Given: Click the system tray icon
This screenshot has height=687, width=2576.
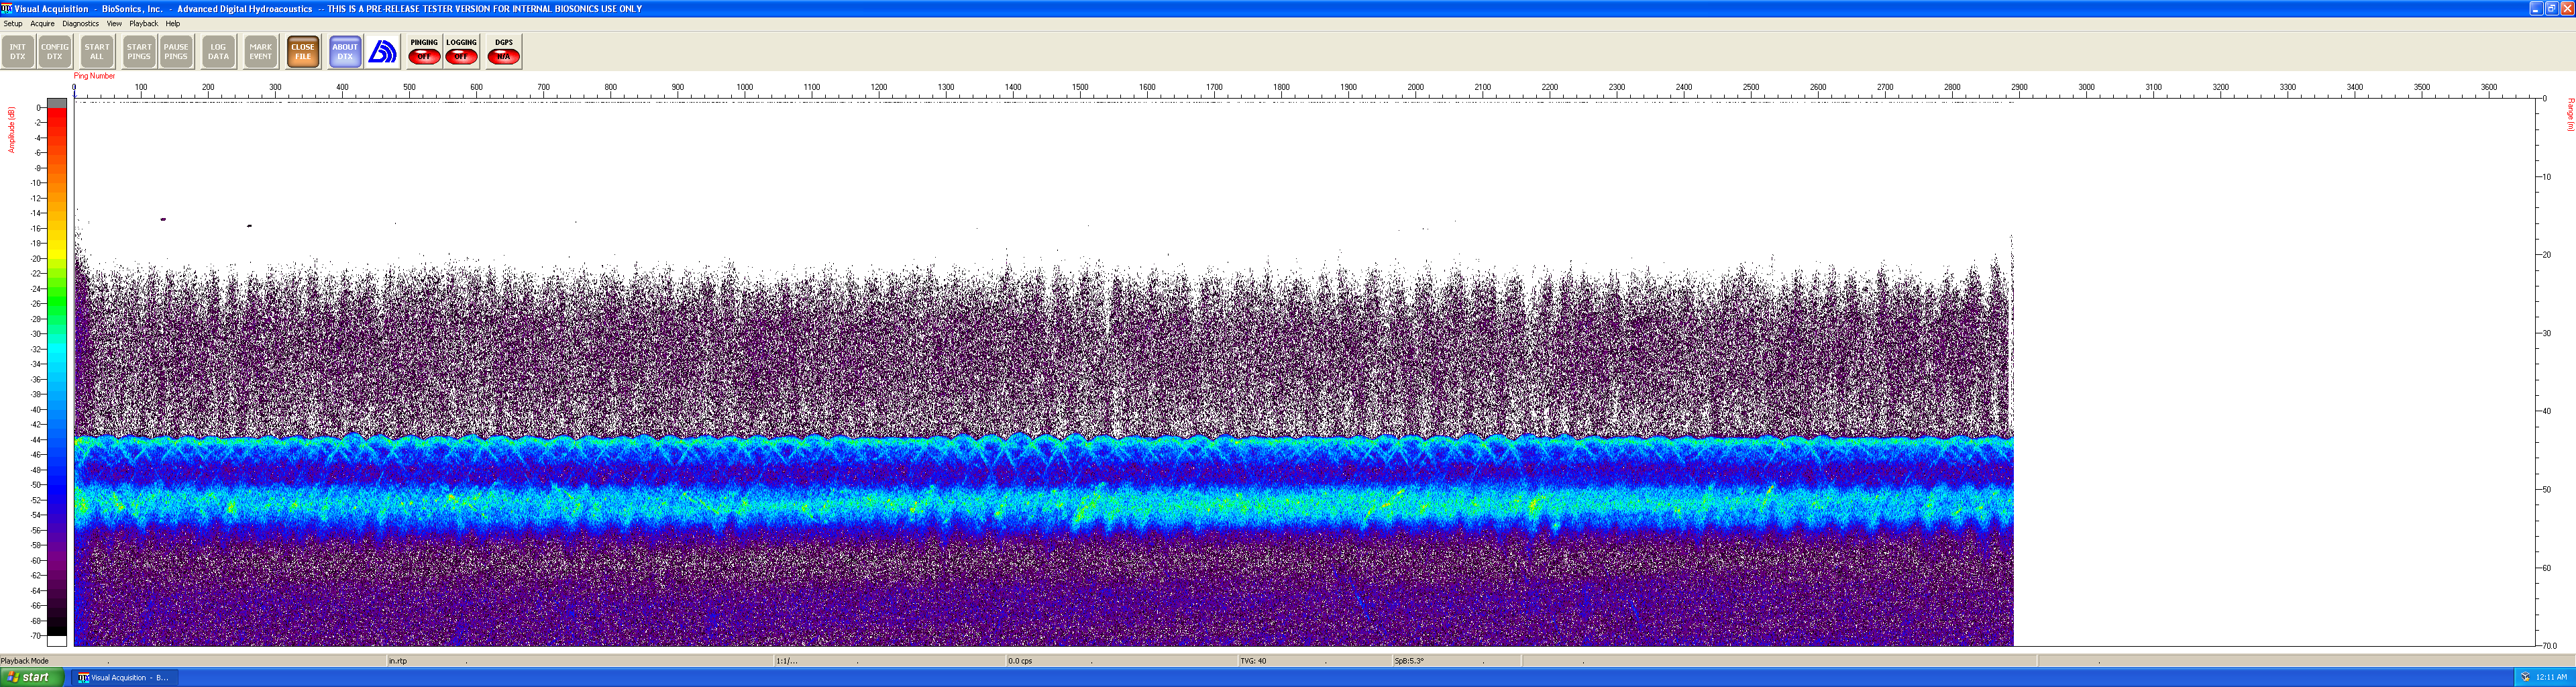Looking at the screenshot, I should pos(2526,678).
